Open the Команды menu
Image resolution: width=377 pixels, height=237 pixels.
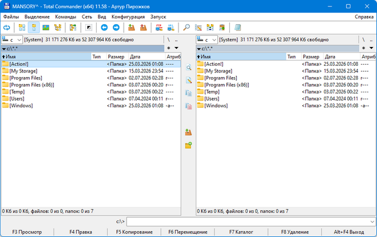pyautogui.click(x=65, y=17)
